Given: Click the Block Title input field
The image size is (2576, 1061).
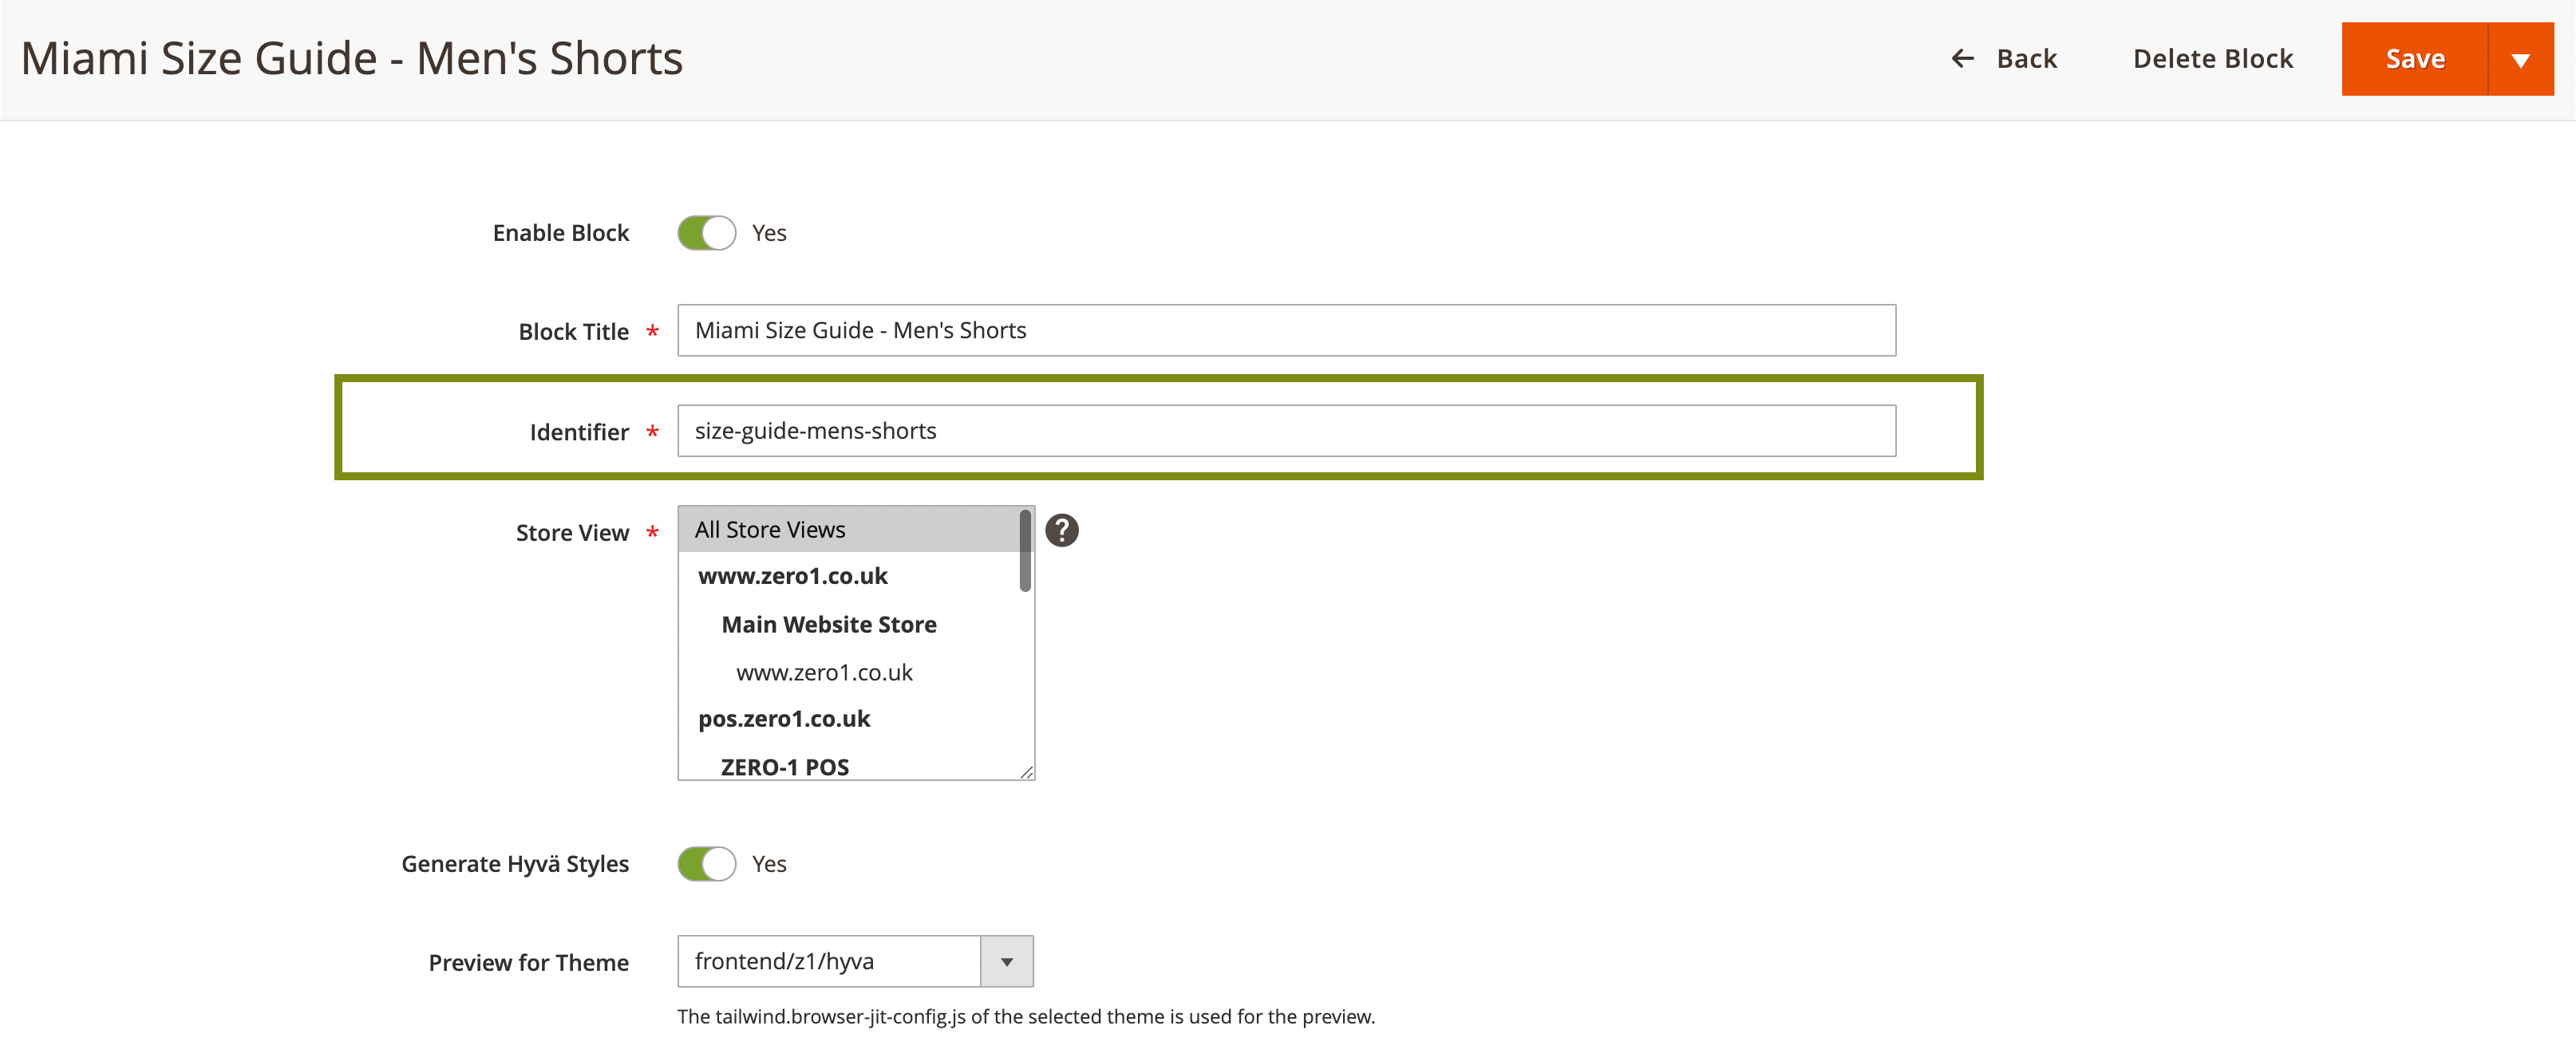Looking at the screenshot, I should tap(1286, 330).
